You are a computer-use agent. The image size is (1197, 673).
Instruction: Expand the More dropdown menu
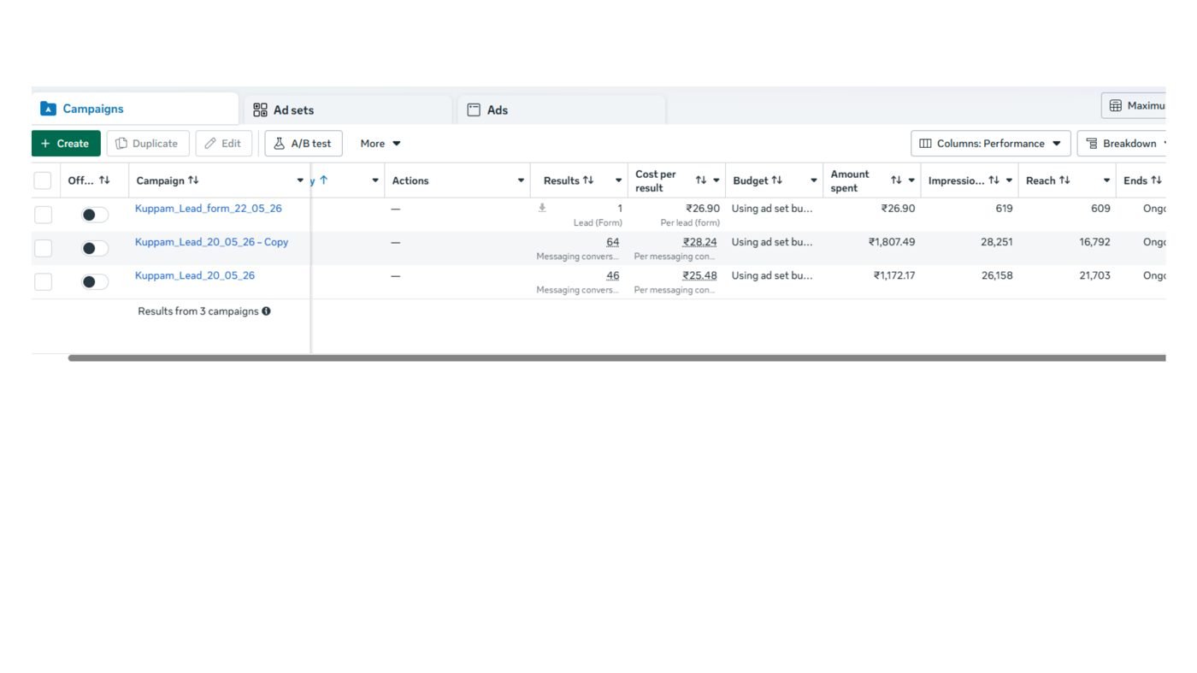[380, 144]
